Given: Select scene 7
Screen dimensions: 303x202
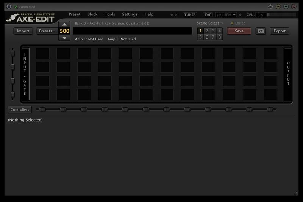Looking at the screenshot, I should point(213,37).
